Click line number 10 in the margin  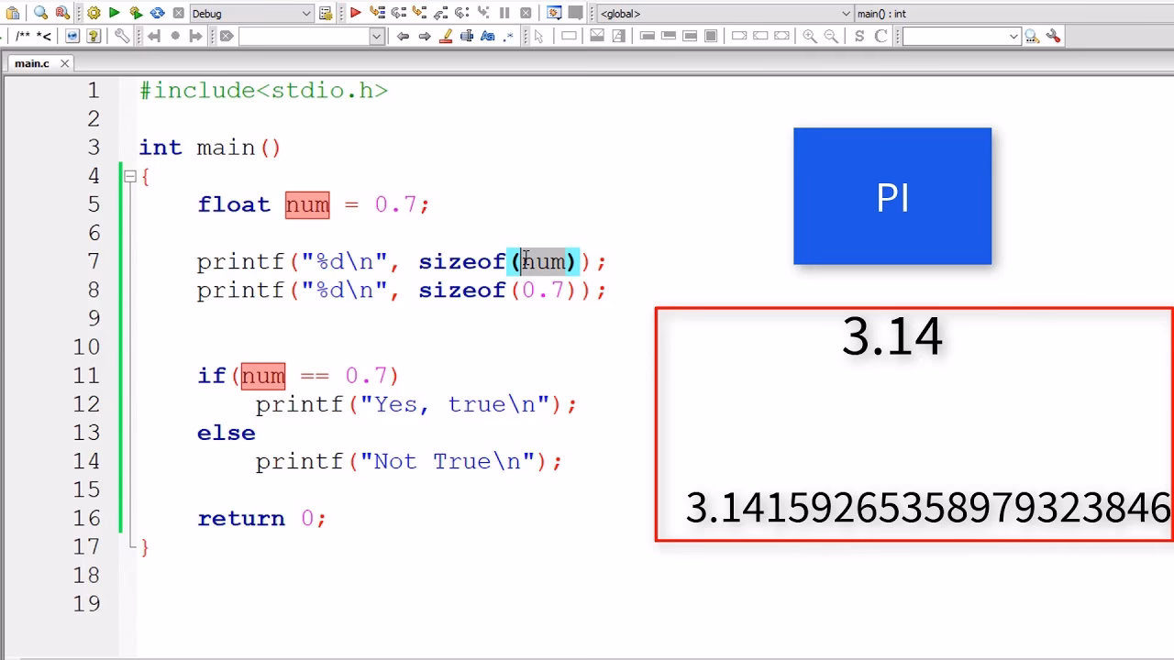click(x=87, y=346)
